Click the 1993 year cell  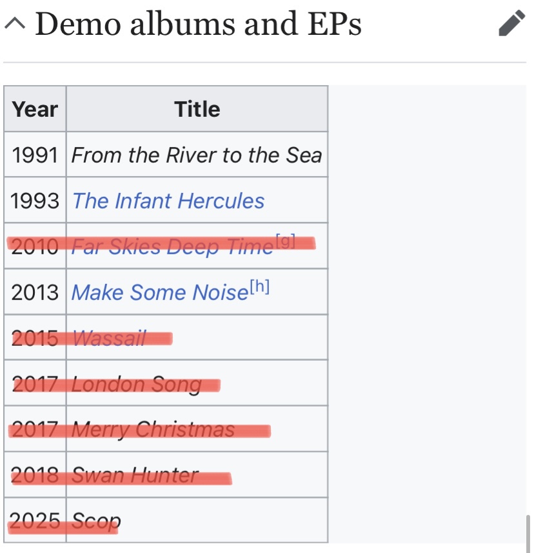click(x=35, y=201)
